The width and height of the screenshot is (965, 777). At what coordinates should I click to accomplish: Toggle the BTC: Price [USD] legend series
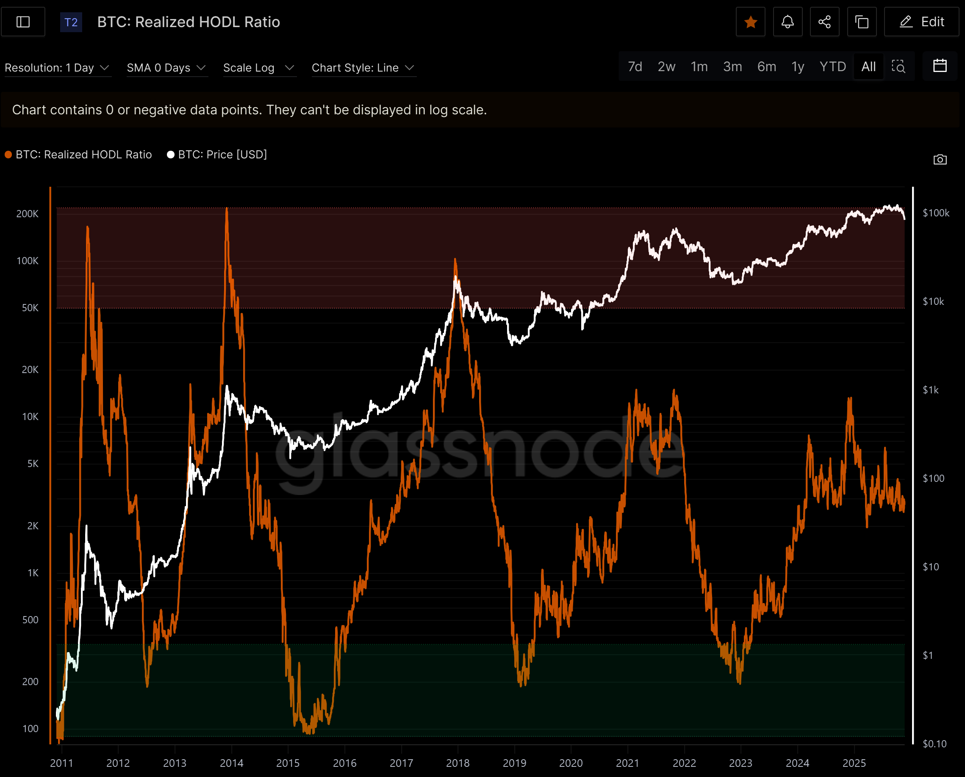pos(222,155)
